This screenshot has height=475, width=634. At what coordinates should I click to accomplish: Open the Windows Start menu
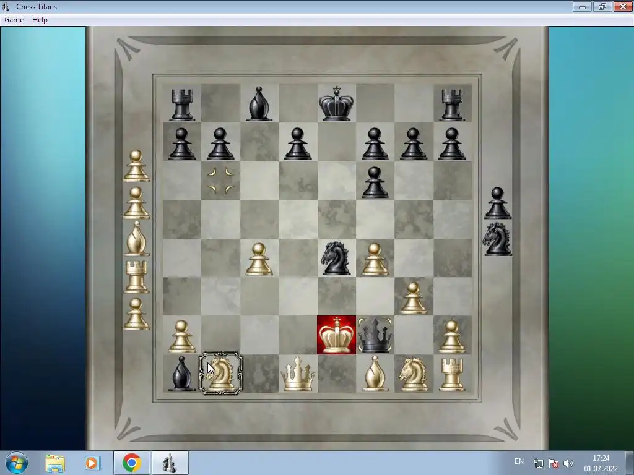coord(16,463)
